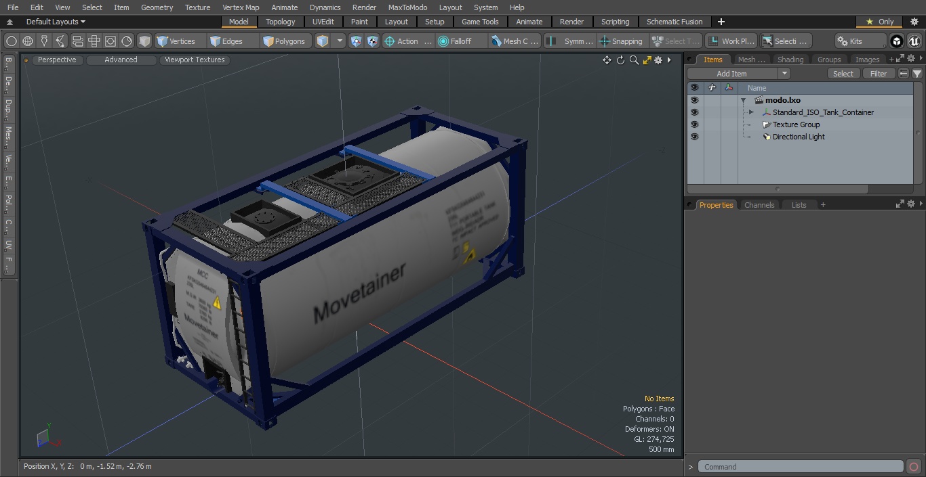Click the first cube-with-axes icon after the dropdown arrow
Screen dimensions: 926x477
coord(357,41)
